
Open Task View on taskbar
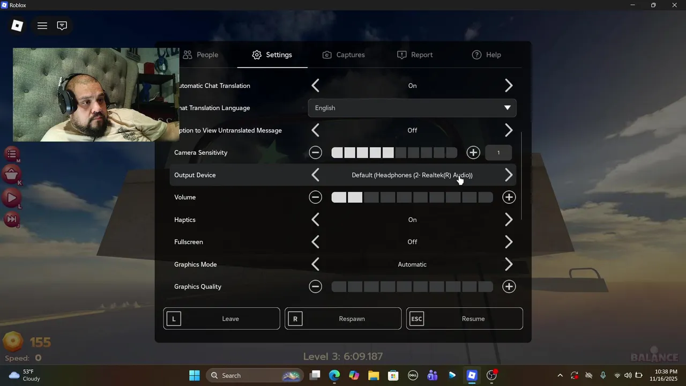(x=315, y=375)
